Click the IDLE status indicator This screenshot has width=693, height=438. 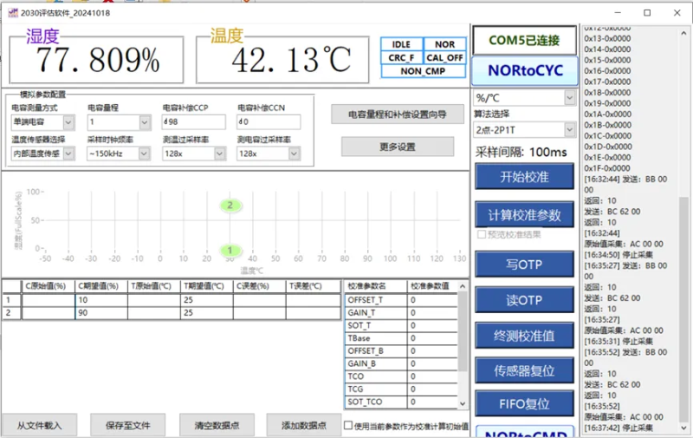tap(401, 44)
